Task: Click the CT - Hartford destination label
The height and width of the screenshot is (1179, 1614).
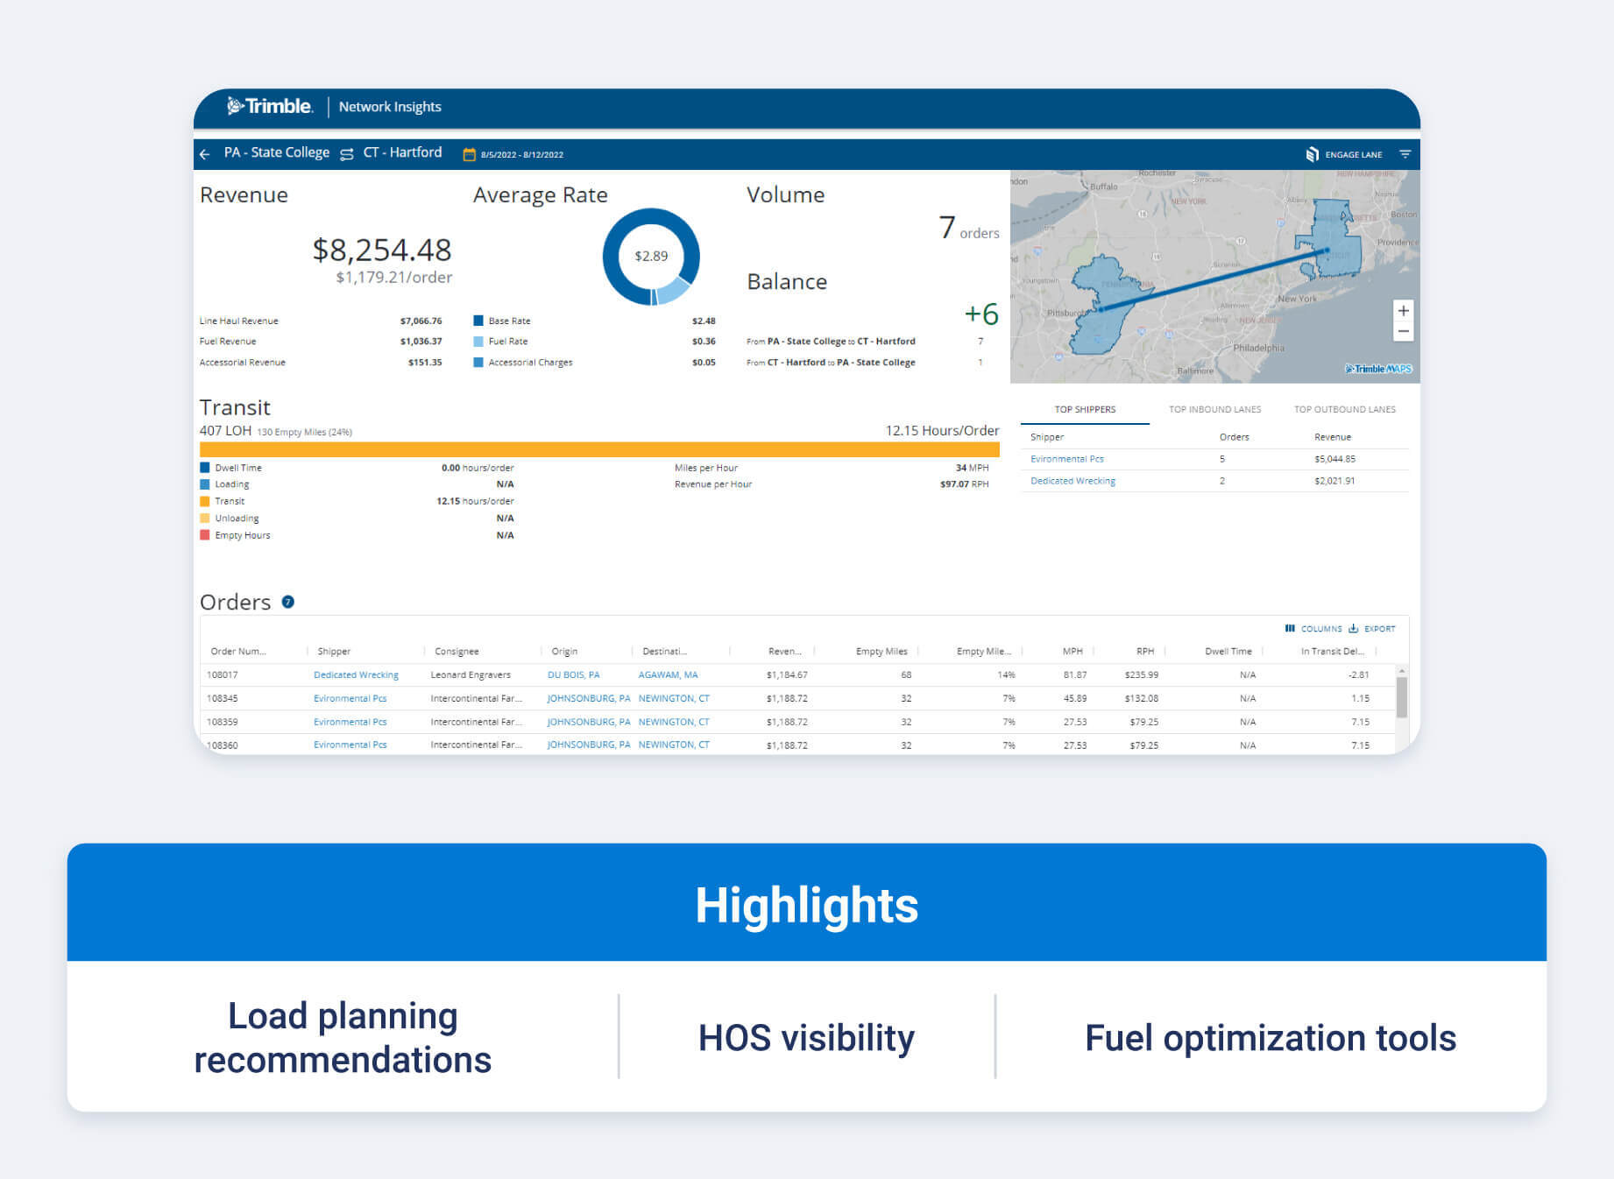Action: point(402,152)
